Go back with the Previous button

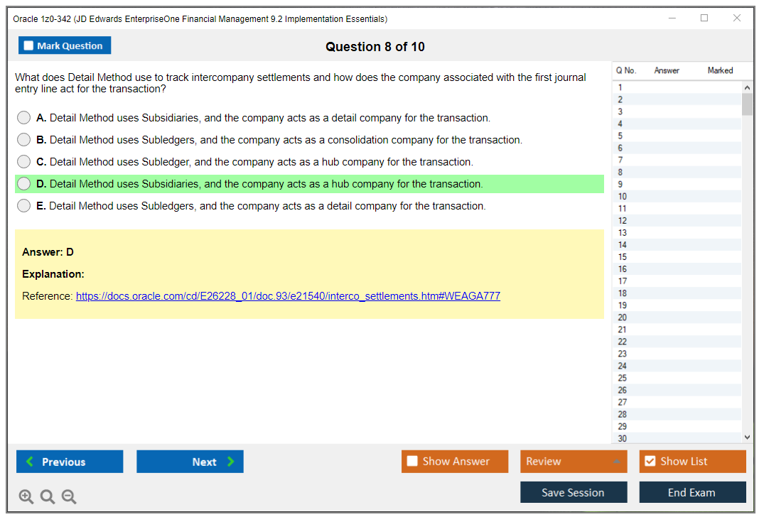(x=70, y=462)
